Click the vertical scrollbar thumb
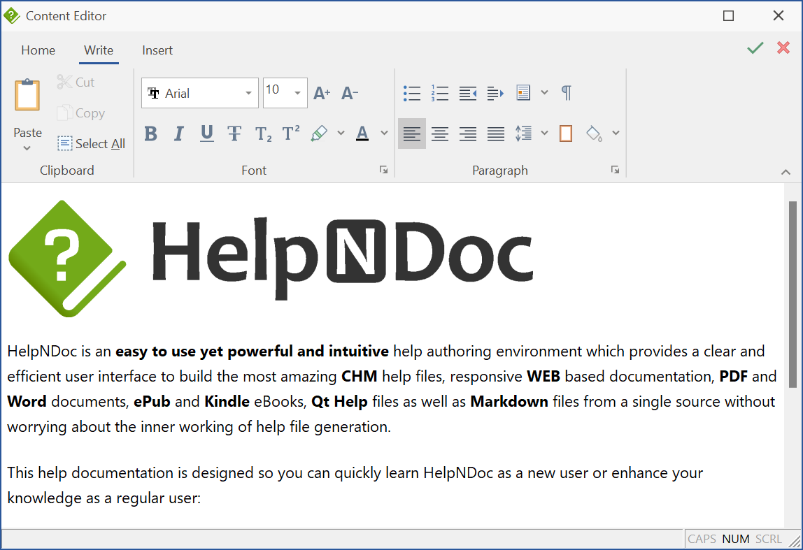This screenshot has height=550, width=803. pos(793,294)
